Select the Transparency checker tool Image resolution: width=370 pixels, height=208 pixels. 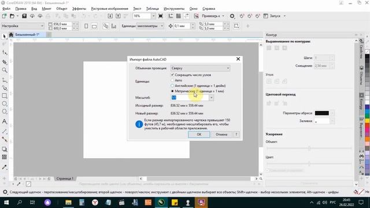coord(4,157)
